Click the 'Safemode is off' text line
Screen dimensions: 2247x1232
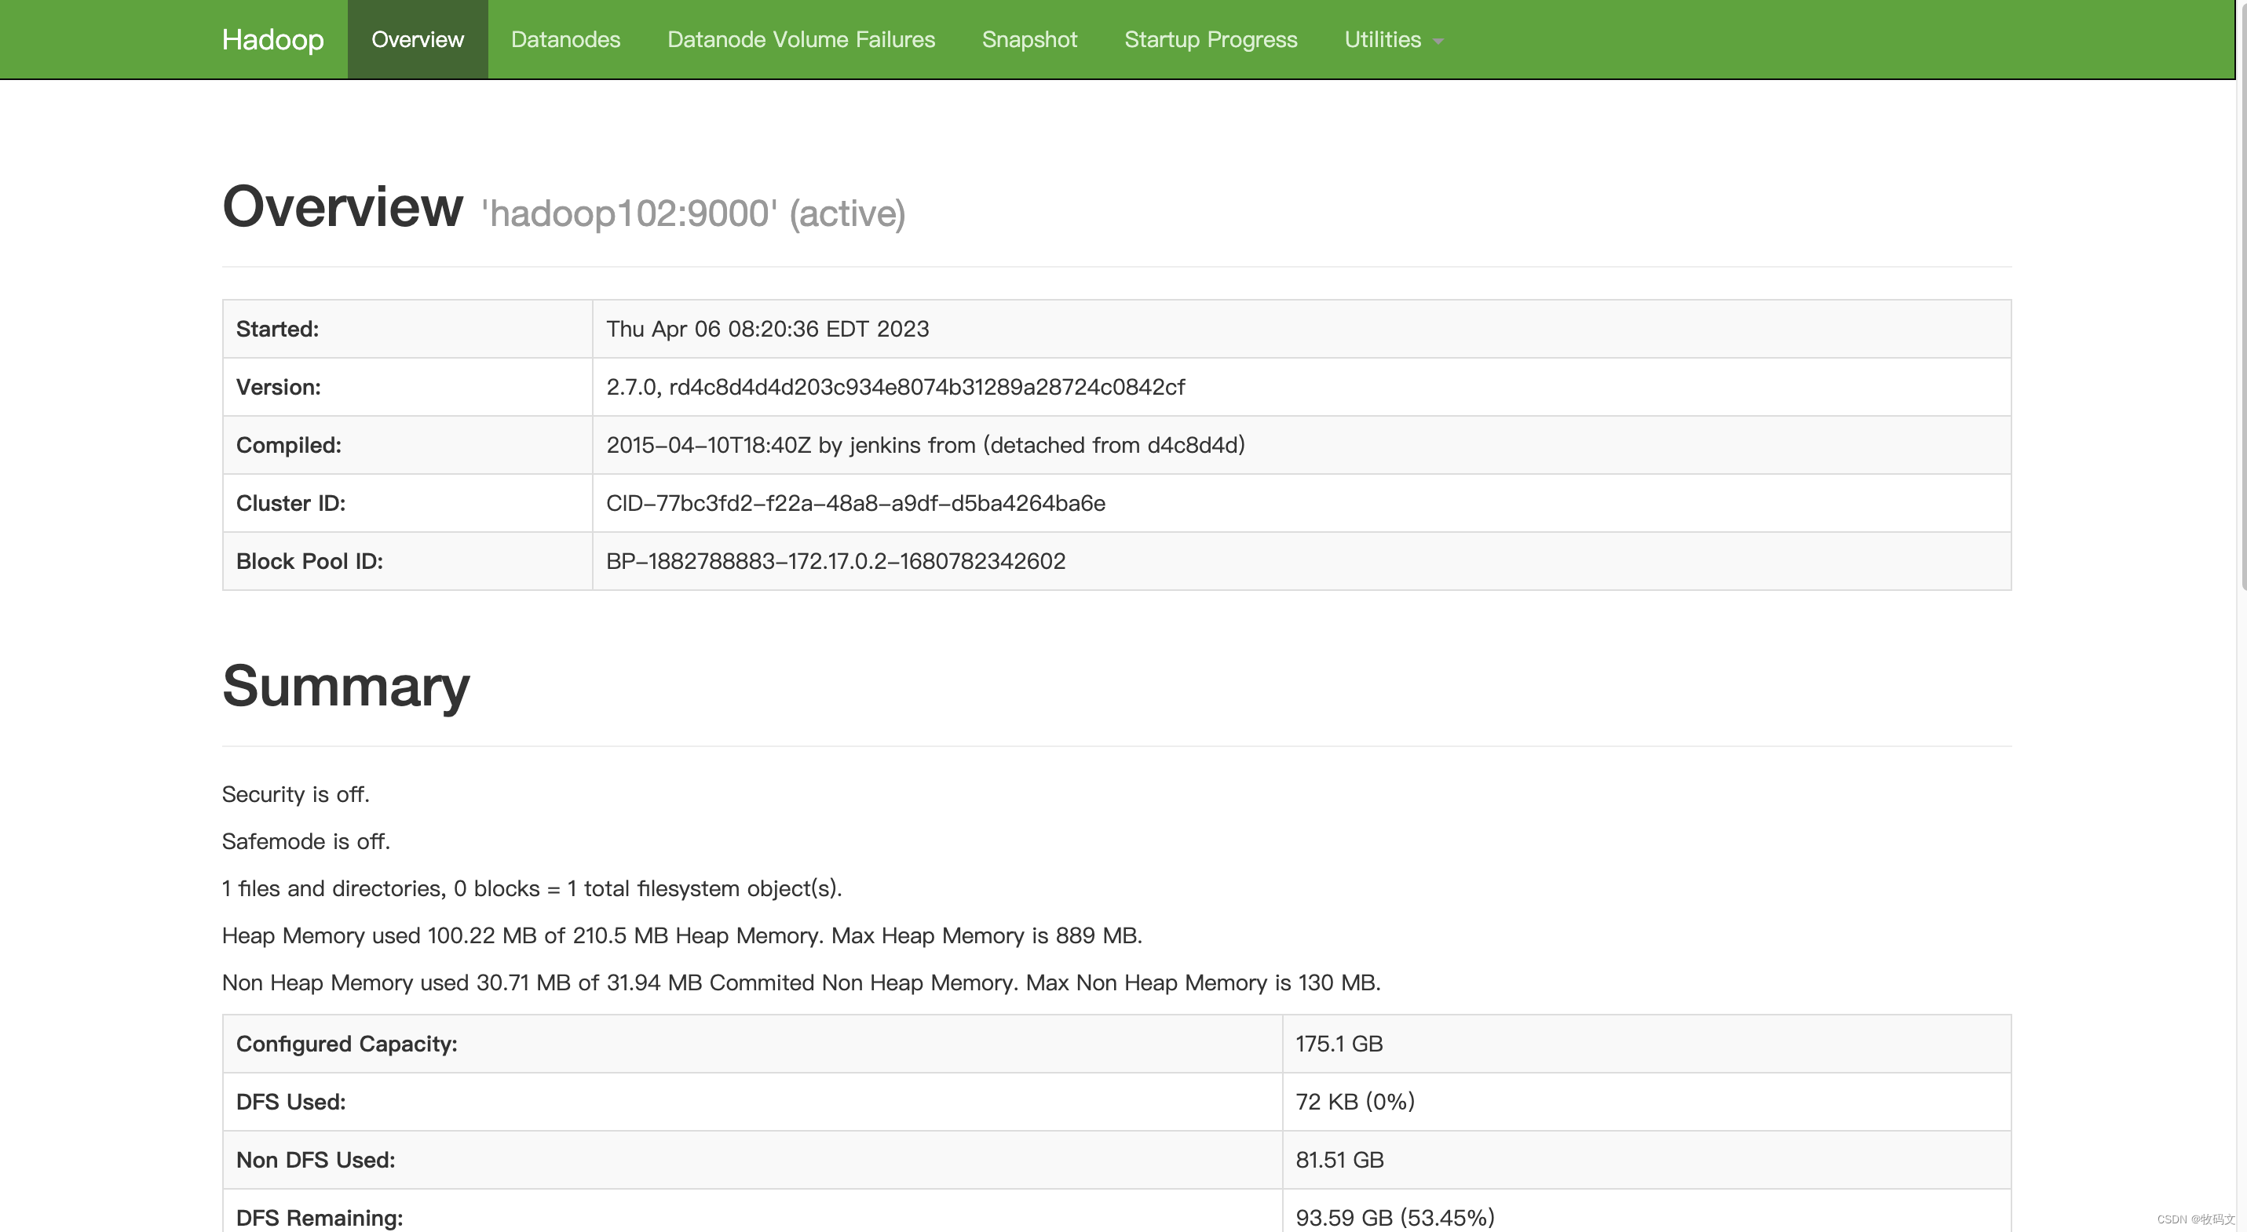pos(305,841)
